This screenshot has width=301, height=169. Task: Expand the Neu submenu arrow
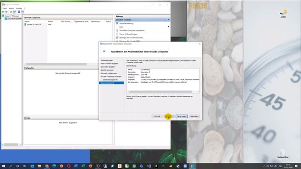coord(168,27)
